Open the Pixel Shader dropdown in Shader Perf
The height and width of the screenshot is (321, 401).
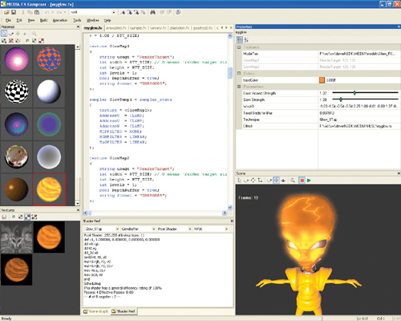pyautogui.click(x=190, y=229)
